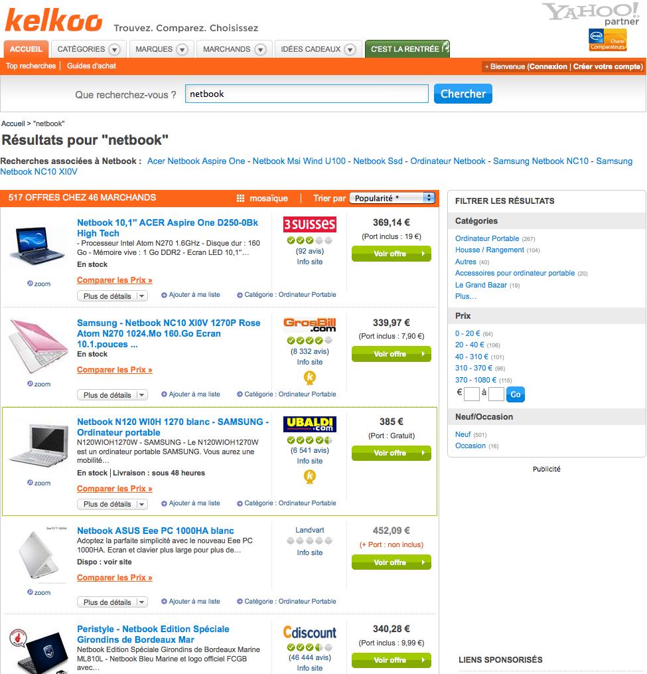Expand Plus de détails for Netbook ASUS Eee PC
Image resolution: width=647 pixels, height=674 pixels.
click(113, 602)
